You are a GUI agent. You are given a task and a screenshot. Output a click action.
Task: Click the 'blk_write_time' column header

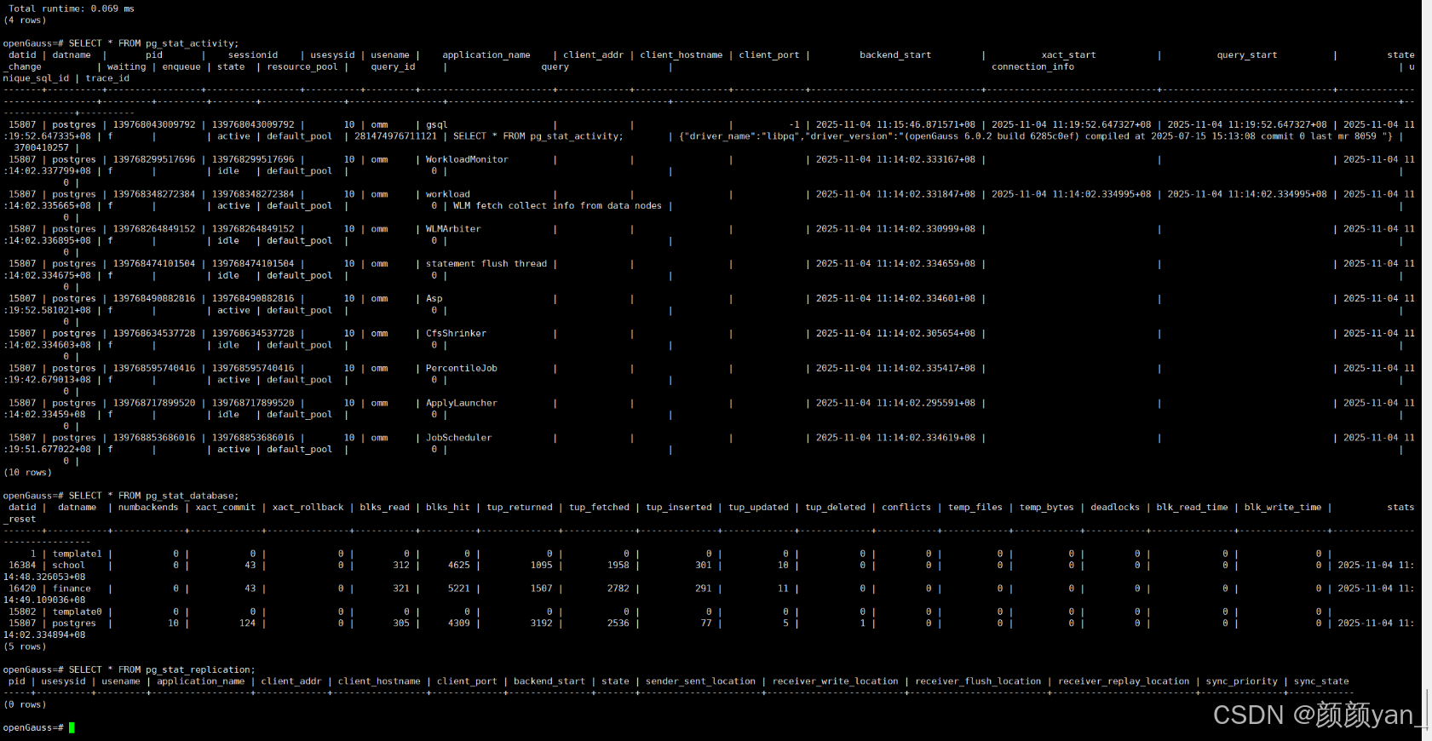coord(1283,508)
